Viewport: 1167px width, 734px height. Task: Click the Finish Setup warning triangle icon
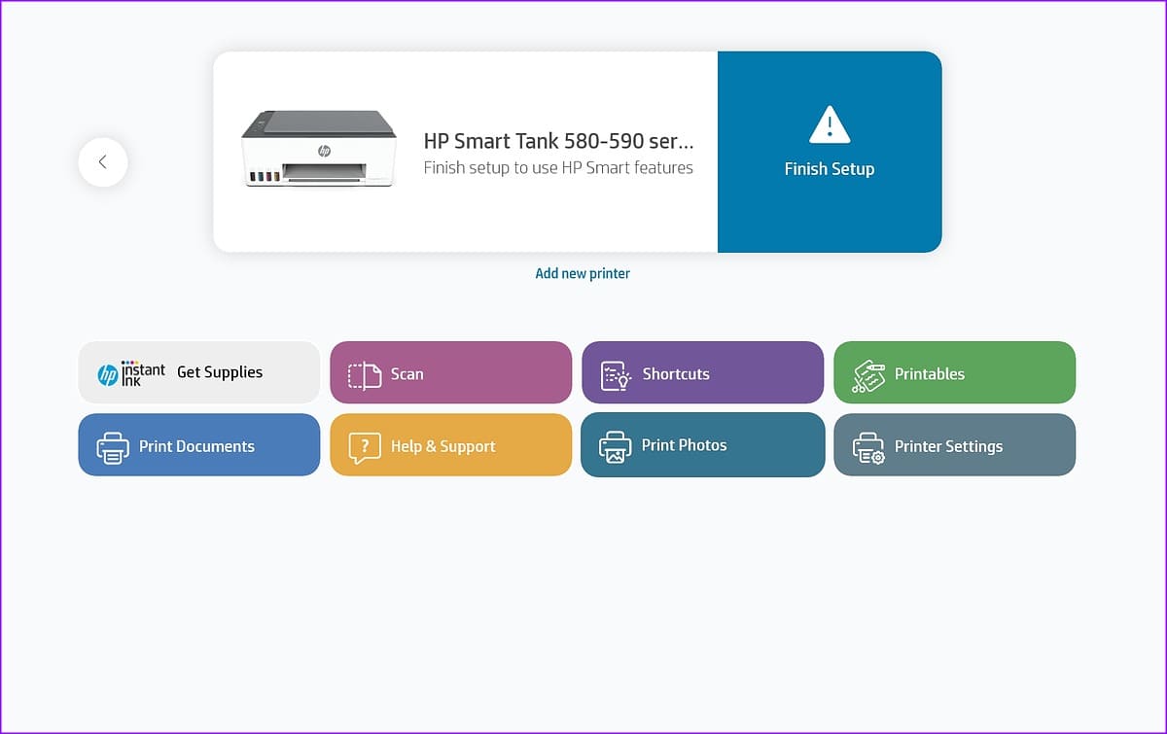click(830, 124)
